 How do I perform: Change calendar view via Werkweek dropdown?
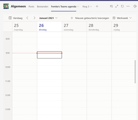122,18
